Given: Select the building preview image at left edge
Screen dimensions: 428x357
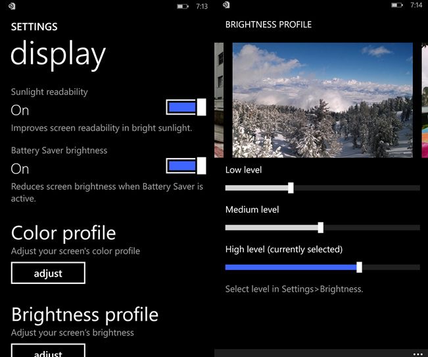Looking at the screenshot, I should (x=219, y=100).
